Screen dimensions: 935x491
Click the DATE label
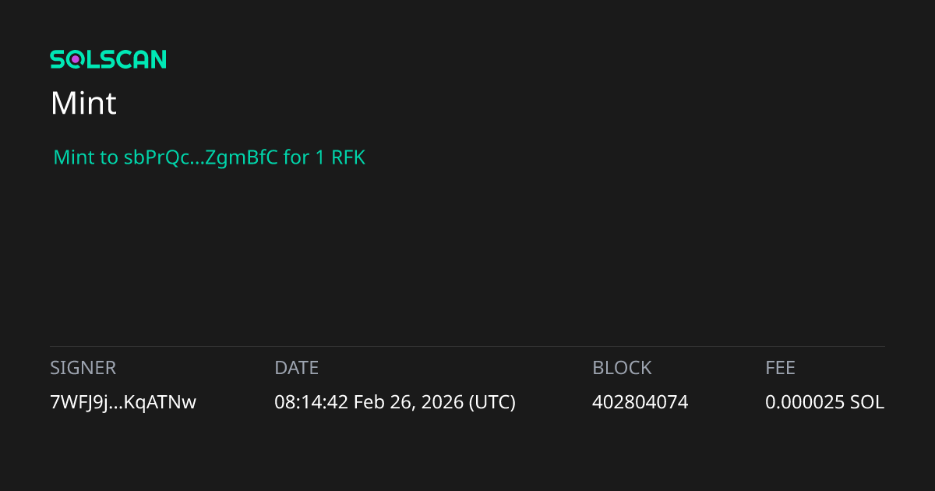pyautogui.click(x=297, y=368)
